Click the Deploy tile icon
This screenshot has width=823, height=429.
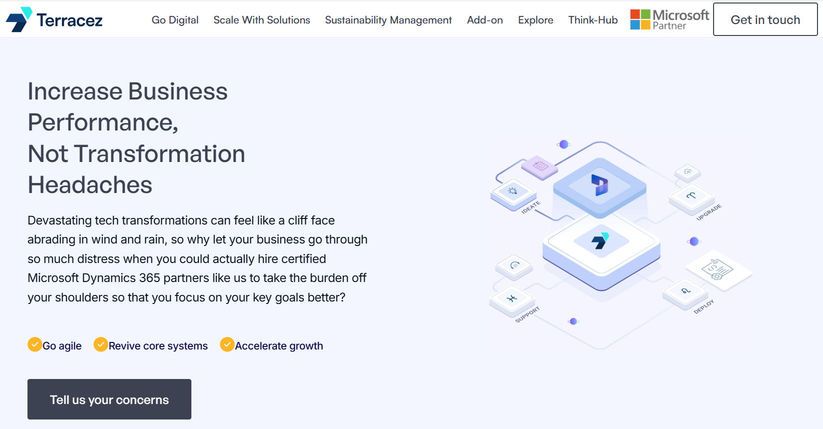click(686, 290)
